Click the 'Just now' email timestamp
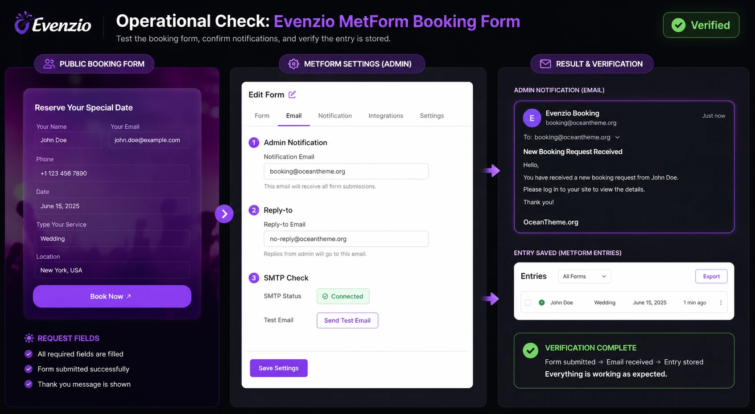Screen dimensions: 755x414 [x=714, y=116]
